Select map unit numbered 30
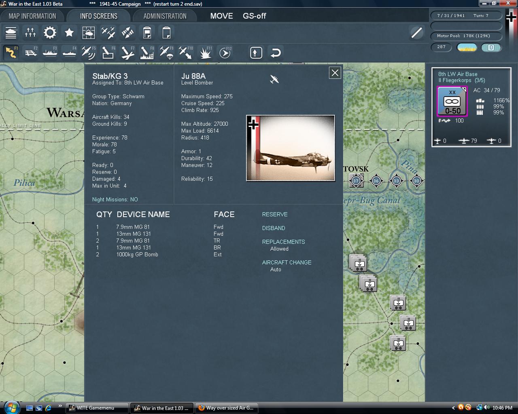Viewport: 518px width, 414px height. pyautogui.click(x=416, y=181)
